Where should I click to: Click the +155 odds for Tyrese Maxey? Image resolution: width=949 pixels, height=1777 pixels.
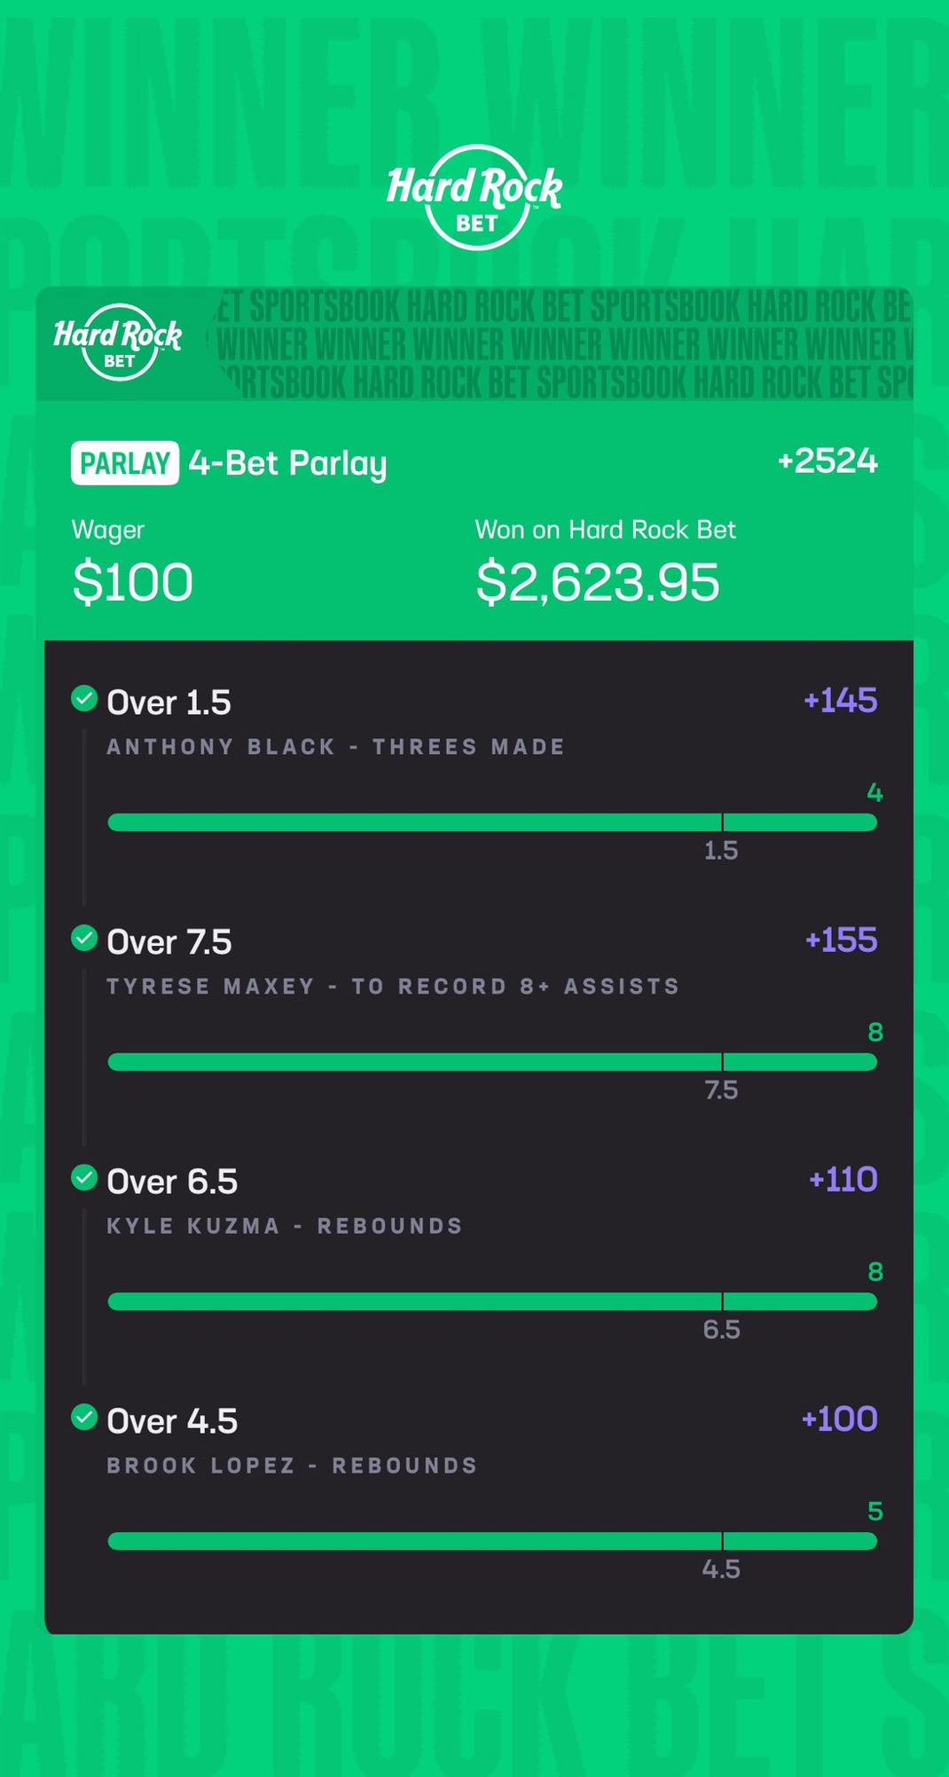coord(841,940)
